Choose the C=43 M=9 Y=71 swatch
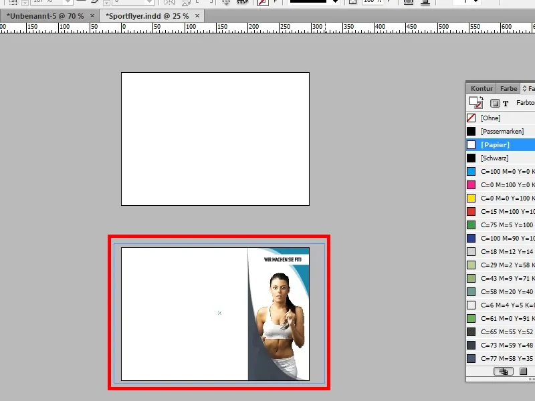535x401 pixels. click(500, 278)
